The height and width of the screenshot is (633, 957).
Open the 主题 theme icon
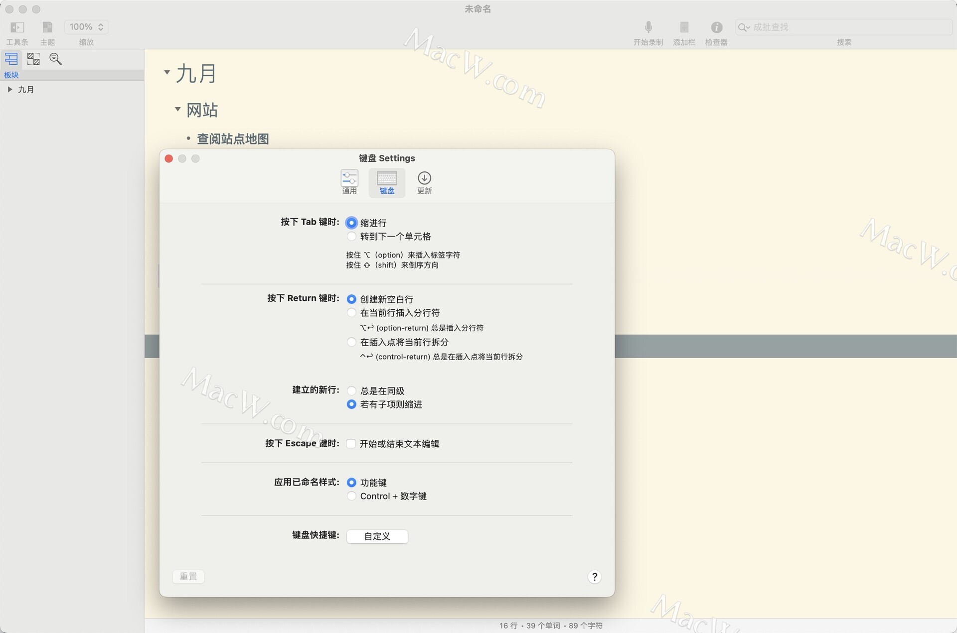[47, 27]
